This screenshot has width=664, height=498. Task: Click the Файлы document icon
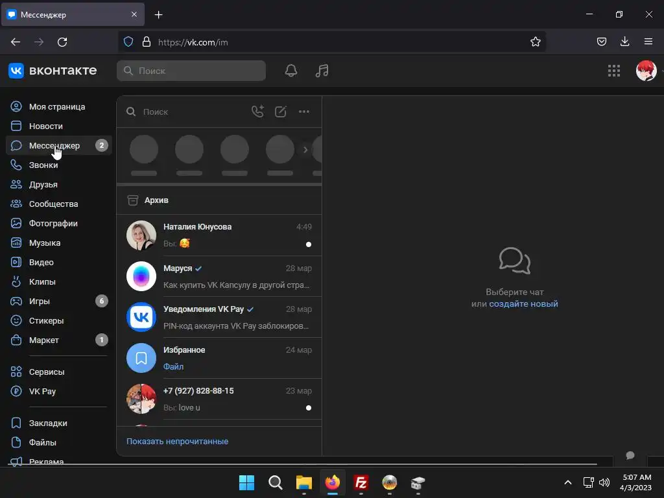(x=16, y=442)
